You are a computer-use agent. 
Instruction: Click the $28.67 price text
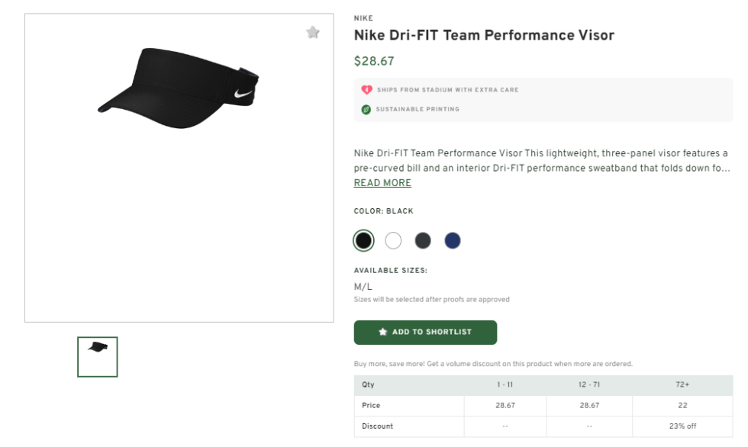372,61
